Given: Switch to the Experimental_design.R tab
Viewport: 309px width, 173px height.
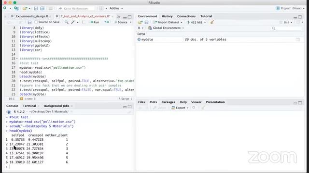Looking at the screenshot, I should (32, 16).
